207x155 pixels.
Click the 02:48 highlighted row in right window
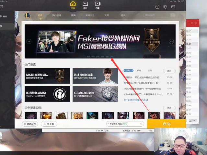click(x=192, y=44)
